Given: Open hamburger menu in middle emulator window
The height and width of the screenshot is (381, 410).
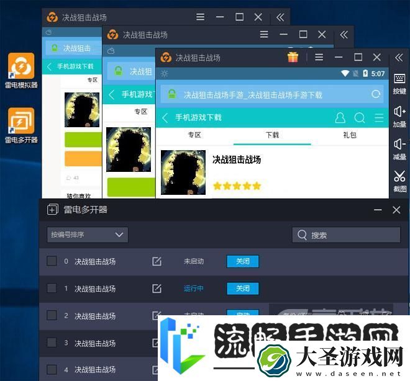Looking at the screenshot, I should point(264,34).
